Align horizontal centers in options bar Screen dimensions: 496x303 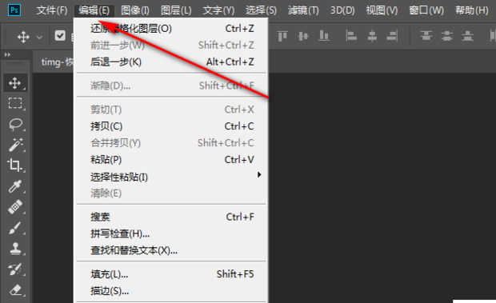[x=372, y=36]
